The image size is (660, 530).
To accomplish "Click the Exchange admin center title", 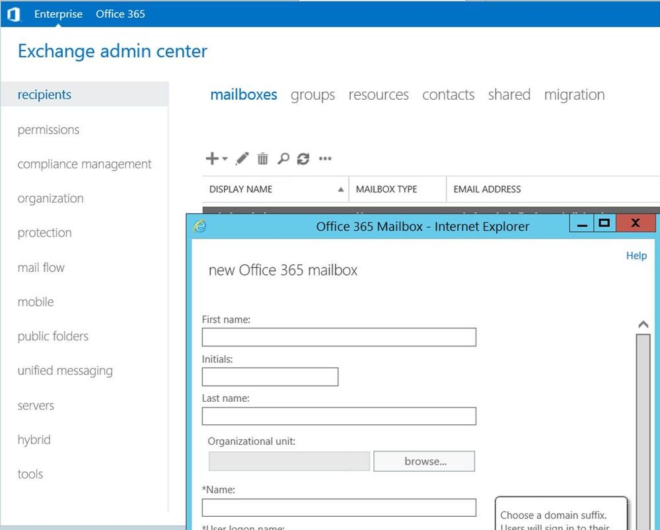I will [112, 51].
